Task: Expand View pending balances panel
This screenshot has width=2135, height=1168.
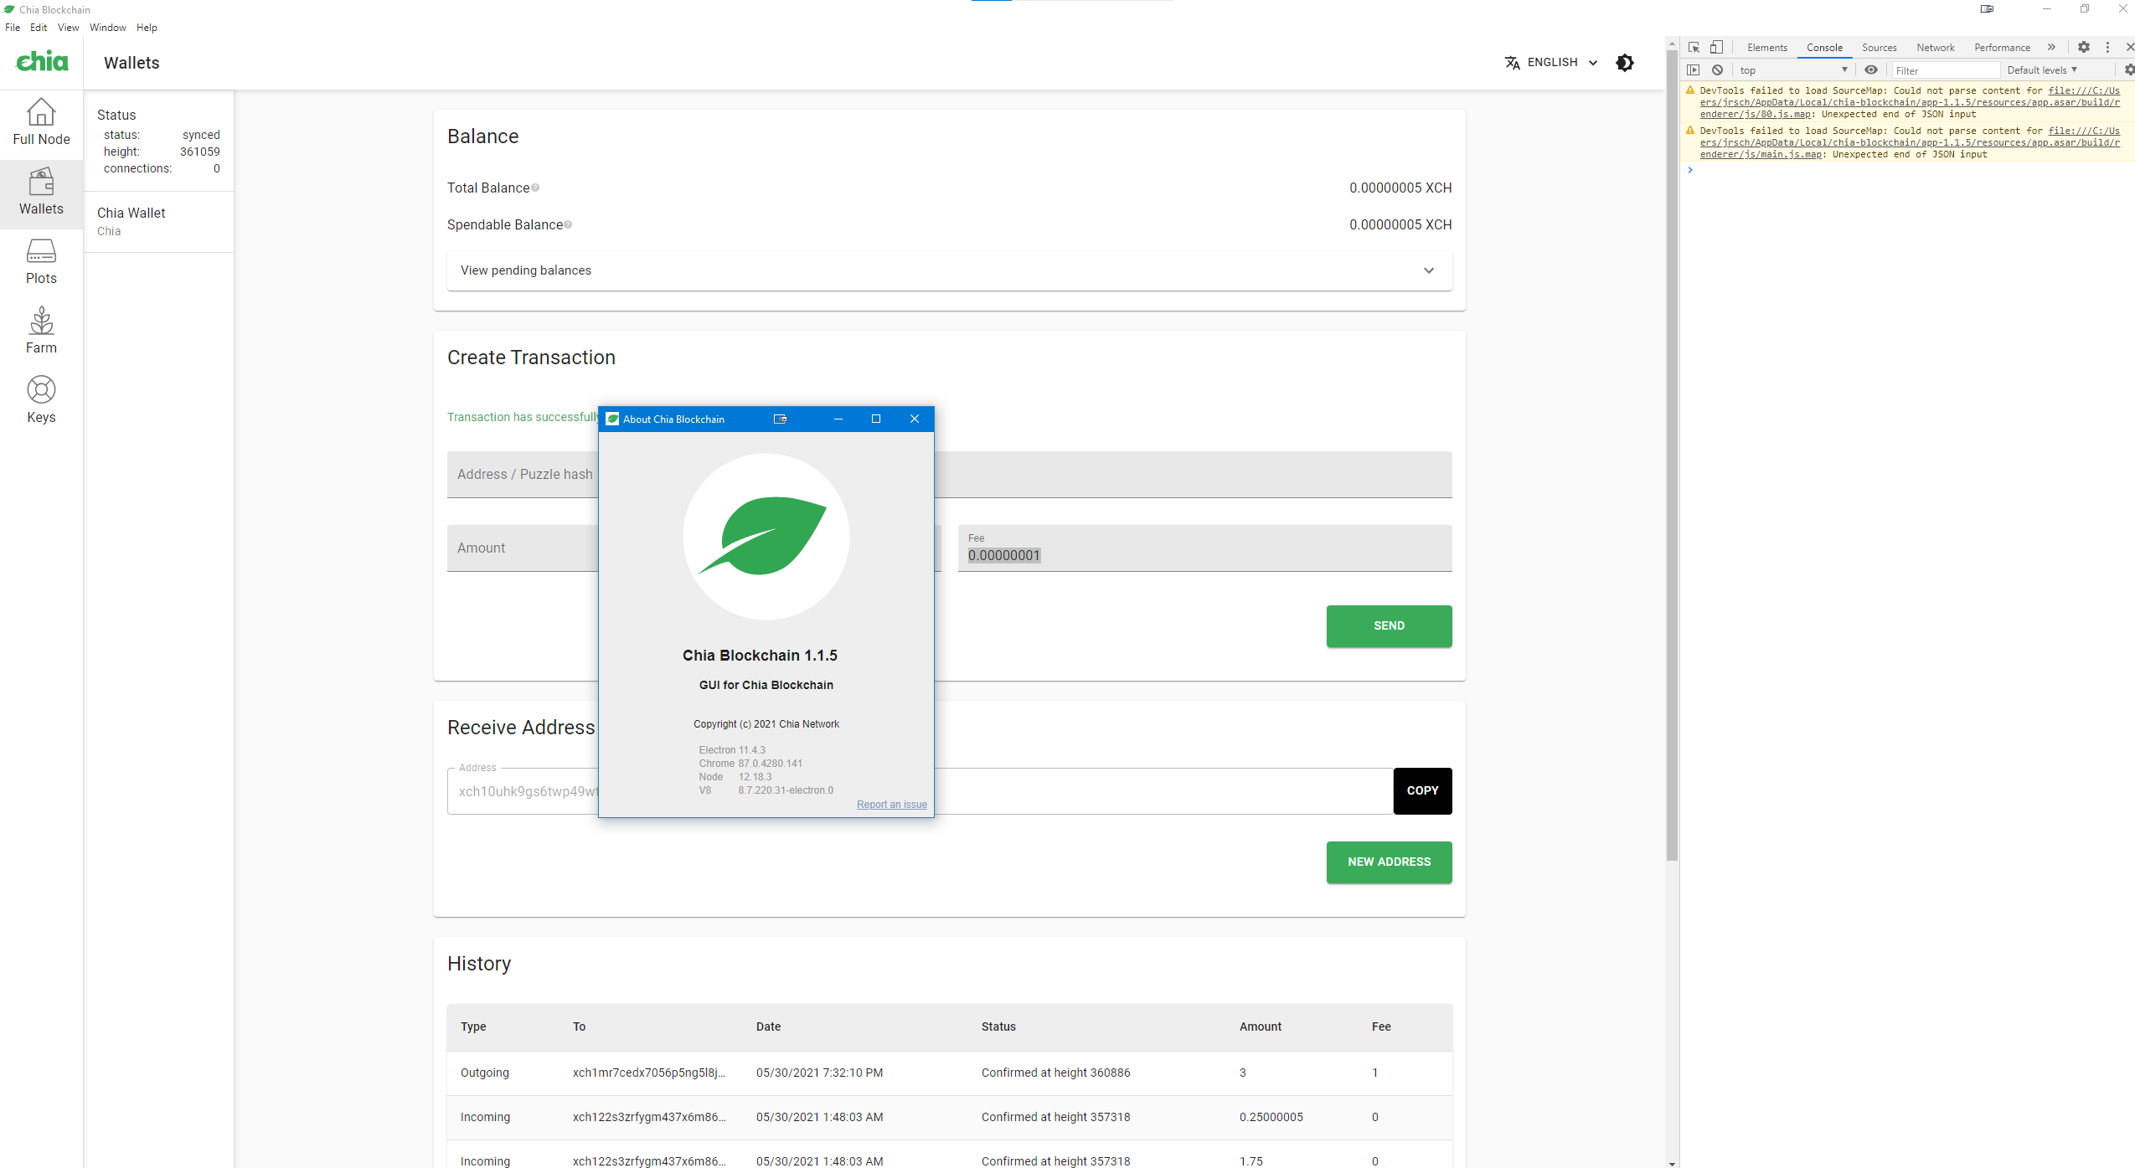Action: [949, 270]
